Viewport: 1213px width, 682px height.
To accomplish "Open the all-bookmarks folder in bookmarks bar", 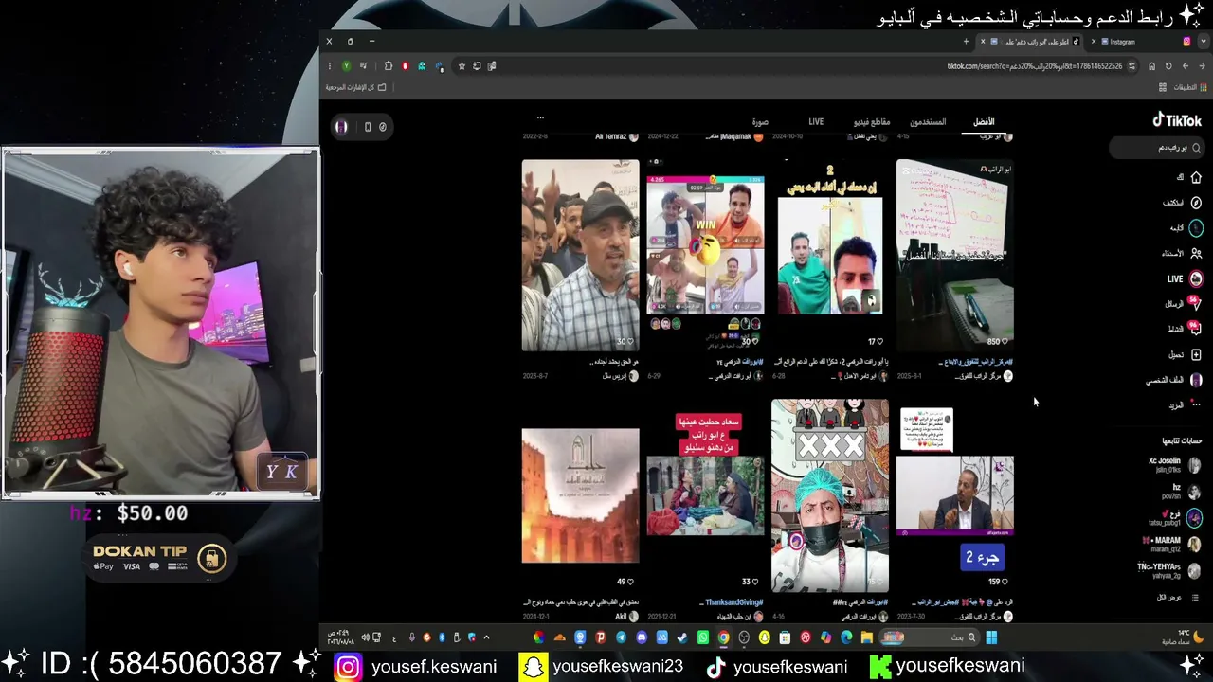I will [x=355, y=87].
